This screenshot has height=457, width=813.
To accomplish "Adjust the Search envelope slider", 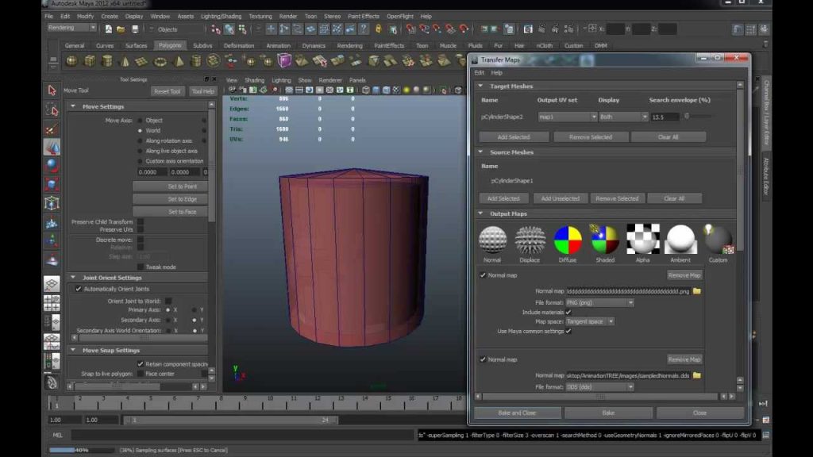I will (687, 117).
